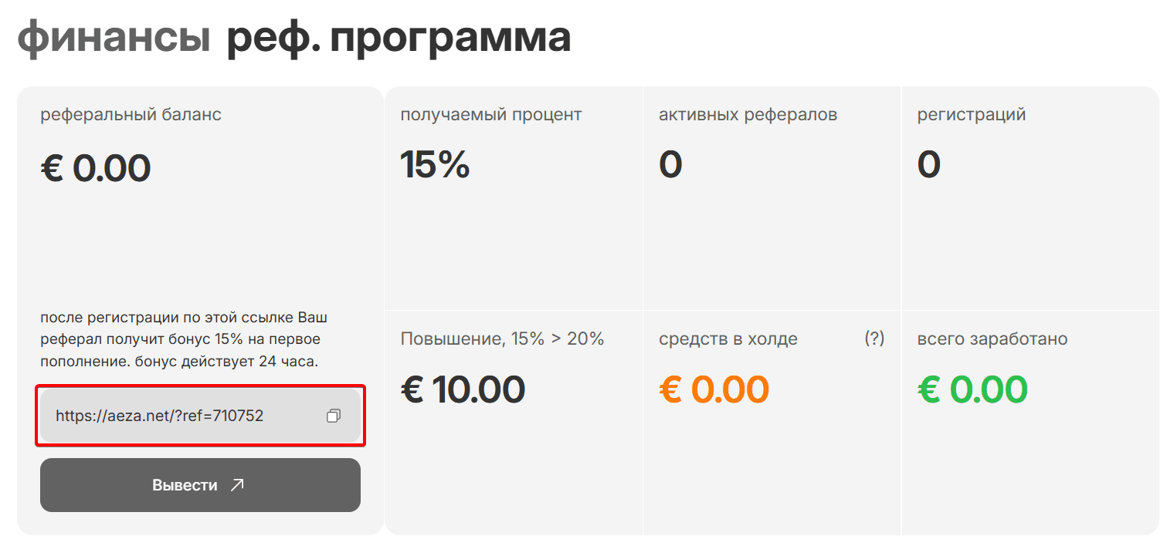The width and height of the screenshot is (1167, 546).
Task: Switch to the финансы tab
Action: click(114, 37)
